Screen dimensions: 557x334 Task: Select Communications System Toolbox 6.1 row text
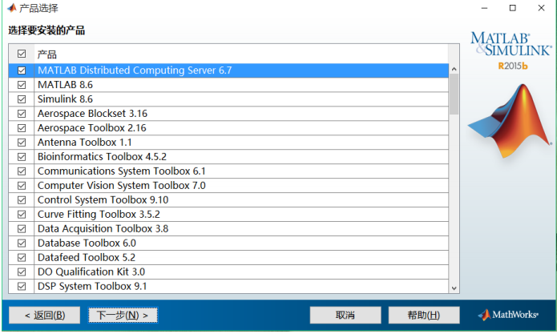[x=122, y=171]
